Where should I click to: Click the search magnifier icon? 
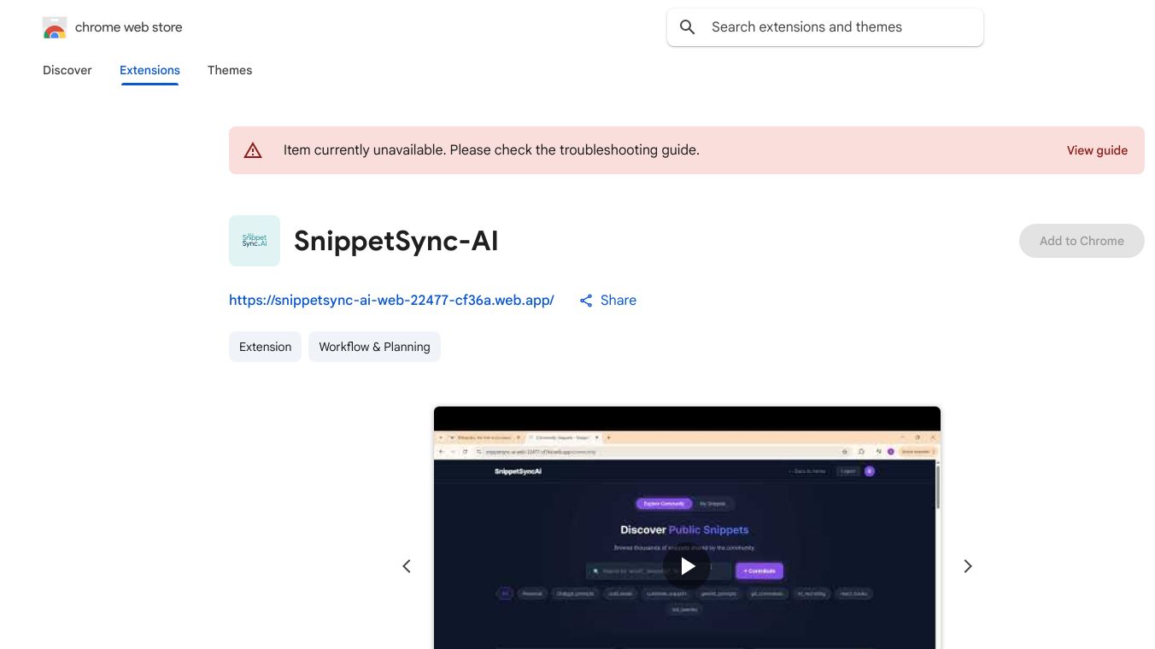point(688,26)
